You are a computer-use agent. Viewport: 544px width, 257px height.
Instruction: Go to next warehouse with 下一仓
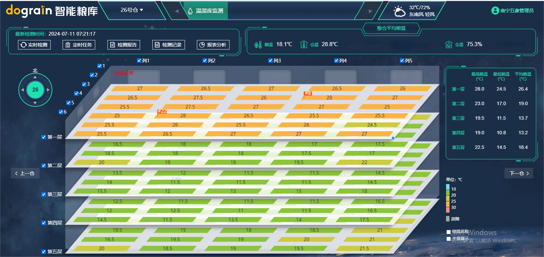click(x=519, y=173)
